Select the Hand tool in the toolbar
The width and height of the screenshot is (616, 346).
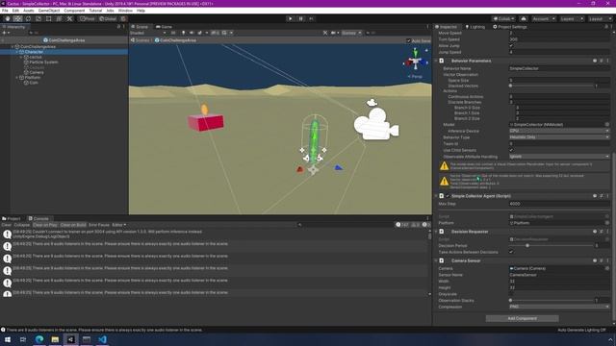tap(8, 18)
